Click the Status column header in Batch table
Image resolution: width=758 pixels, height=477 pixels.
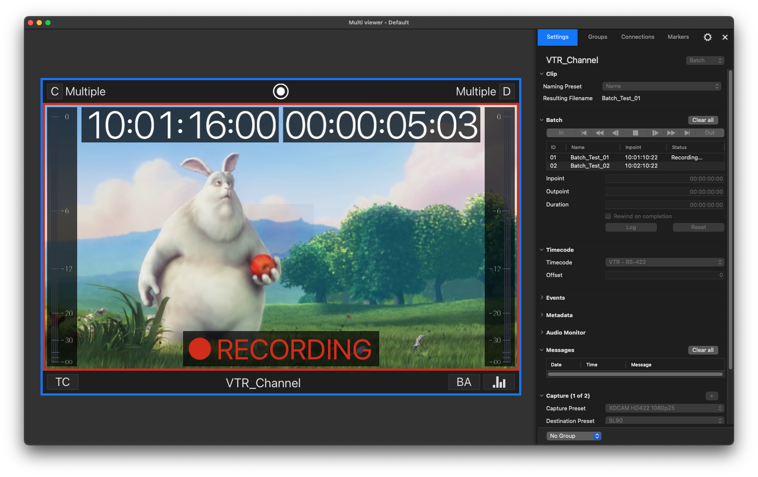click(x=696, y=148)
